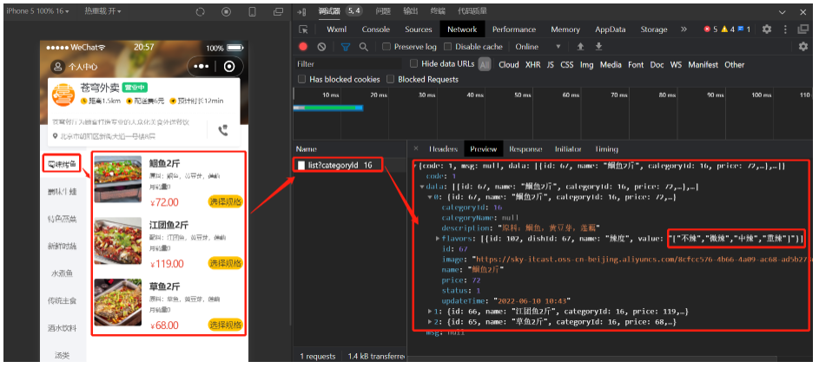Expand item 1 江团鱼2斤 object
The image size is (819, 368).
coord(431,312)
